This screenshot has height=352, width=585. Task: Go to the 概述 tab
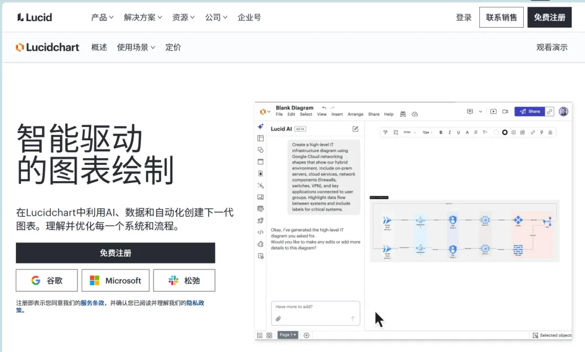[99, 47]
